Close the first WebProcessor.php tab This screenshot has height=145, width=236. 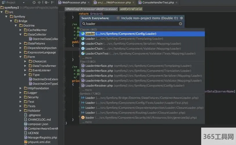click(x=88, y=3)
